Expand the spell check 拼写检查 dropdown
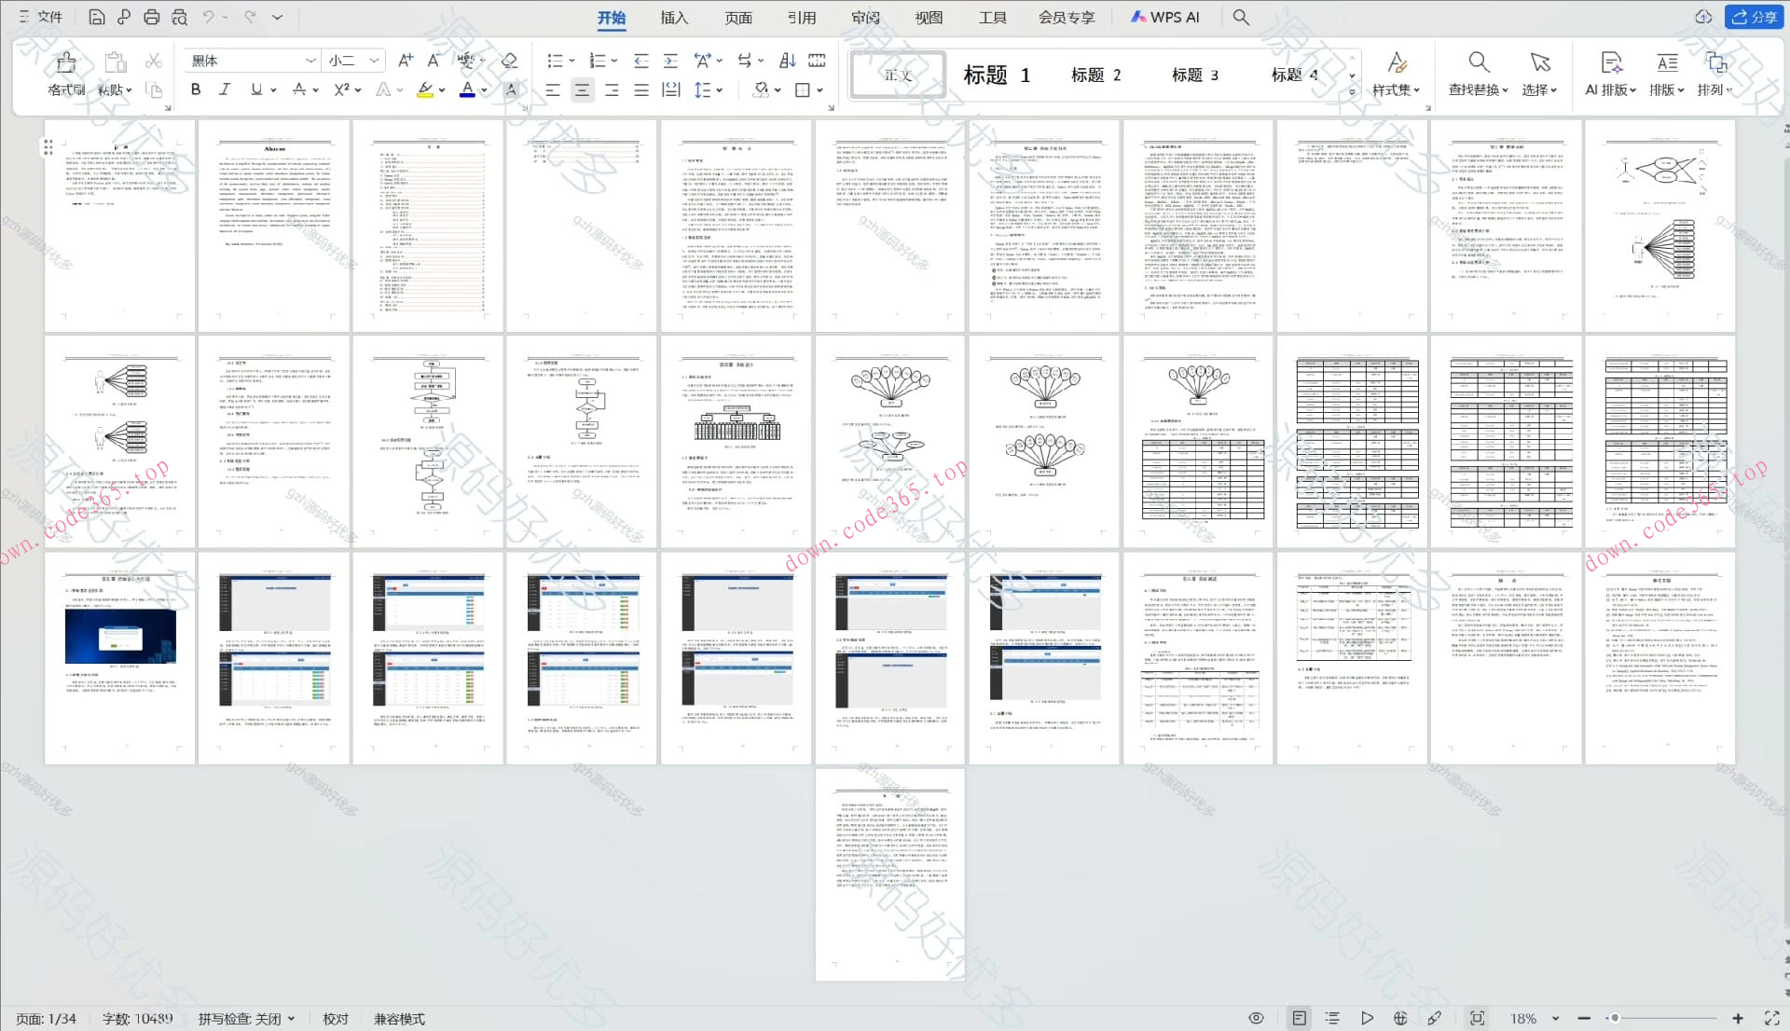Image resolution: width=1790 pixels, height=1031 pixels. pos(292,1019)
